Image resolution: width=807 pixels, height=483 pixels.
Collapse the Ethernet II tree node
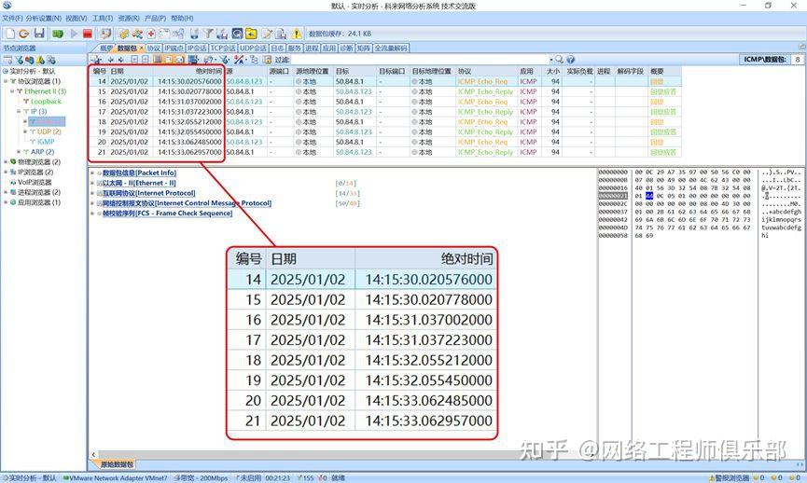[13, 91]
